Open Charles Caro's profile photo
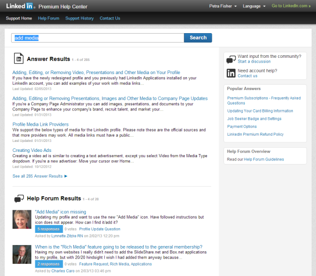 pyautogui.click(x=22, y=254)
